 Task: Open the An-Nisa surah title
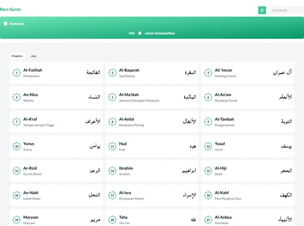[30, 95]
